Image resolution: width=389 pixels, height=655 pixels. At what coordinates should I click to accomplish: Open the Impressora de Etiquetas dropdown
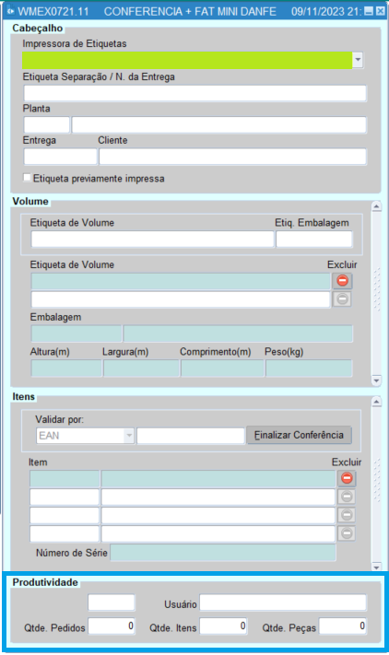pyautogui.click(x=358, y=60)
